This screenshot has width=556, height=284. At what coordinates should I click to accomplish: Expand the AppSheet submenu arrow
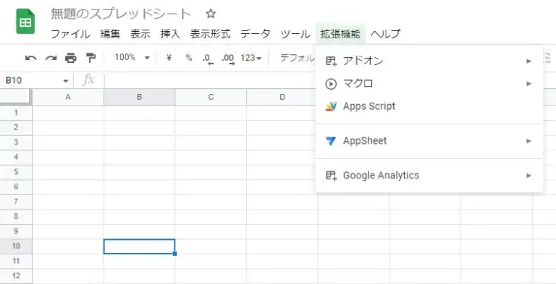coord(529,141)
